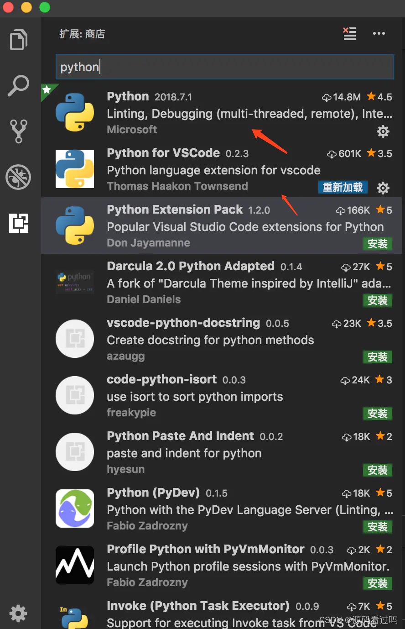
Task: Select code-python-isort title
Action: pyautogui.click(x=161, y=379)
